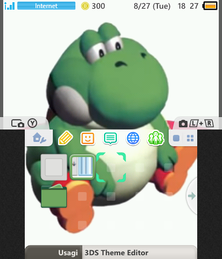Click the clock showing 18 27
Viewport: 222px width, 259px height.
click(x=188, y=6)
